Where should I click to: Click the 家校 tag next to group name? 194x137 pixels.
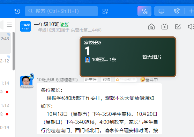(65, 24)
